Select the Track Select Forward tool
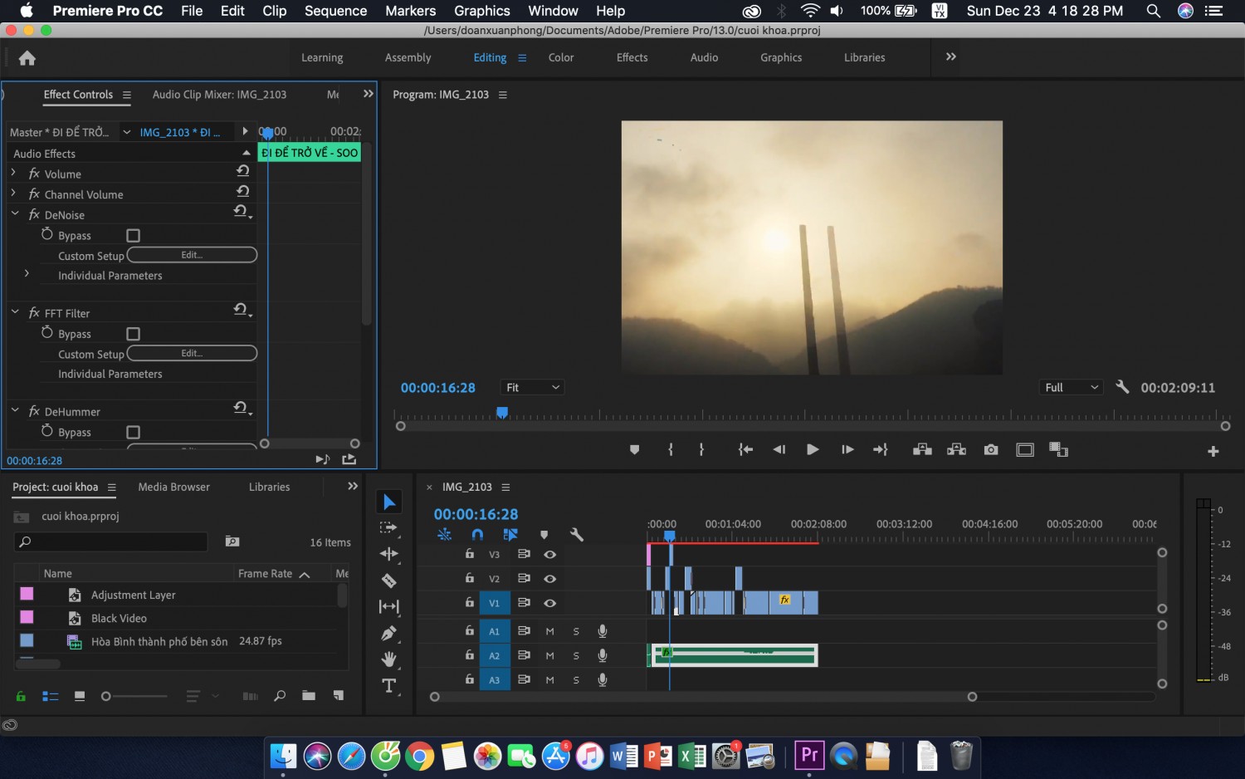Screen dimensions: 1245x779 tap(388, 527)
